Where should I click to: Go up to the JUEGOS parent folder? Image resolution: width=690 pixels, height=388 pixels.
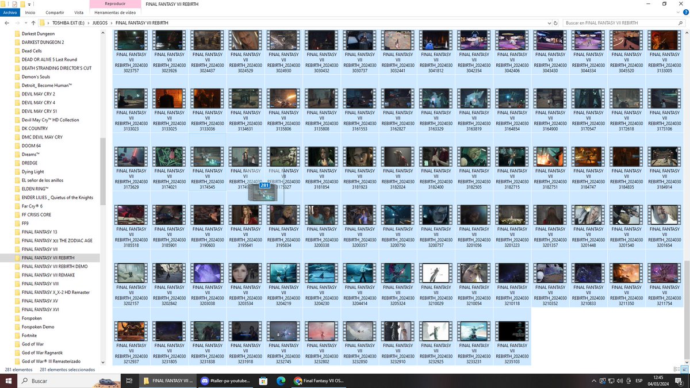pyautogui.click(x=33, y=23)
